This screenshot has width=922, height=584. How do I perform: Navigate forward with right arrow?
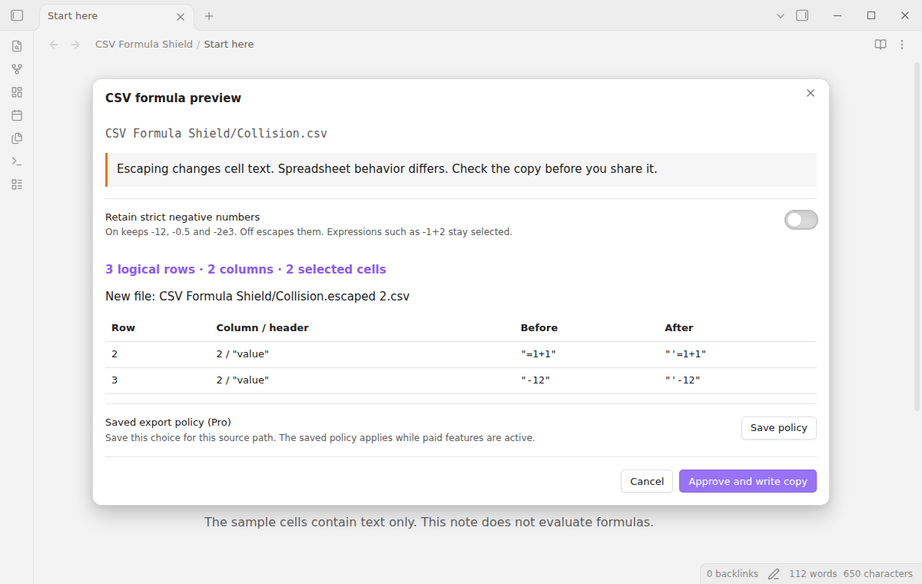point(75,45)
